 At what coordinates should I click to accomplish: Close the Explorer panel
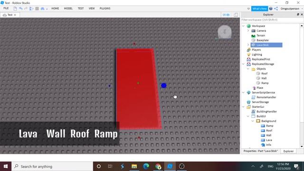coord(302,15)
